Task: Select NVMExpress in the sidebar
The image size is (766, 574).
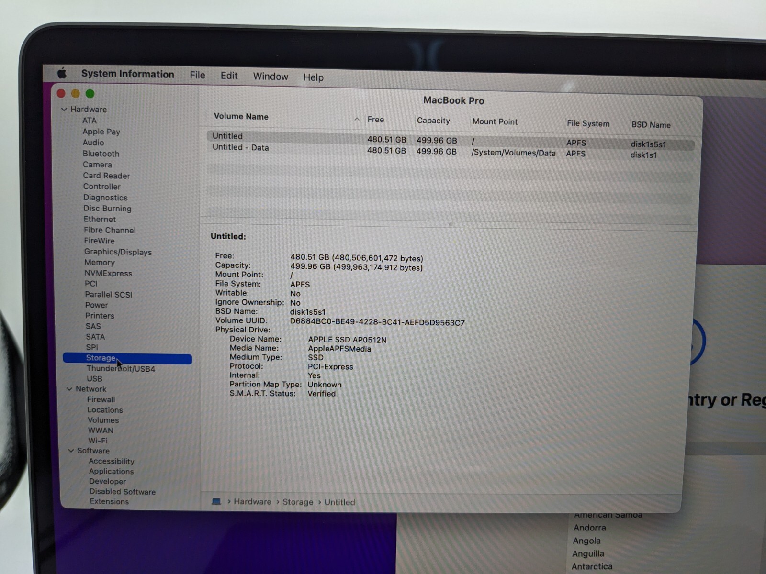Action: [108, 273]
